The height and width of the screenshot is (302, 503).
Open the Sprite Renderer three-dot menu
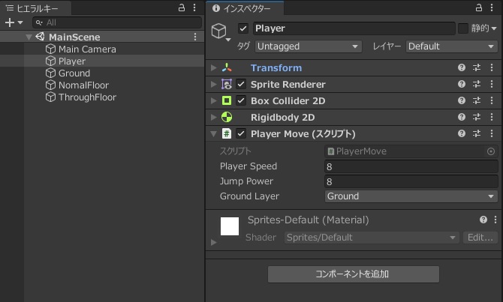pos(492,84)
